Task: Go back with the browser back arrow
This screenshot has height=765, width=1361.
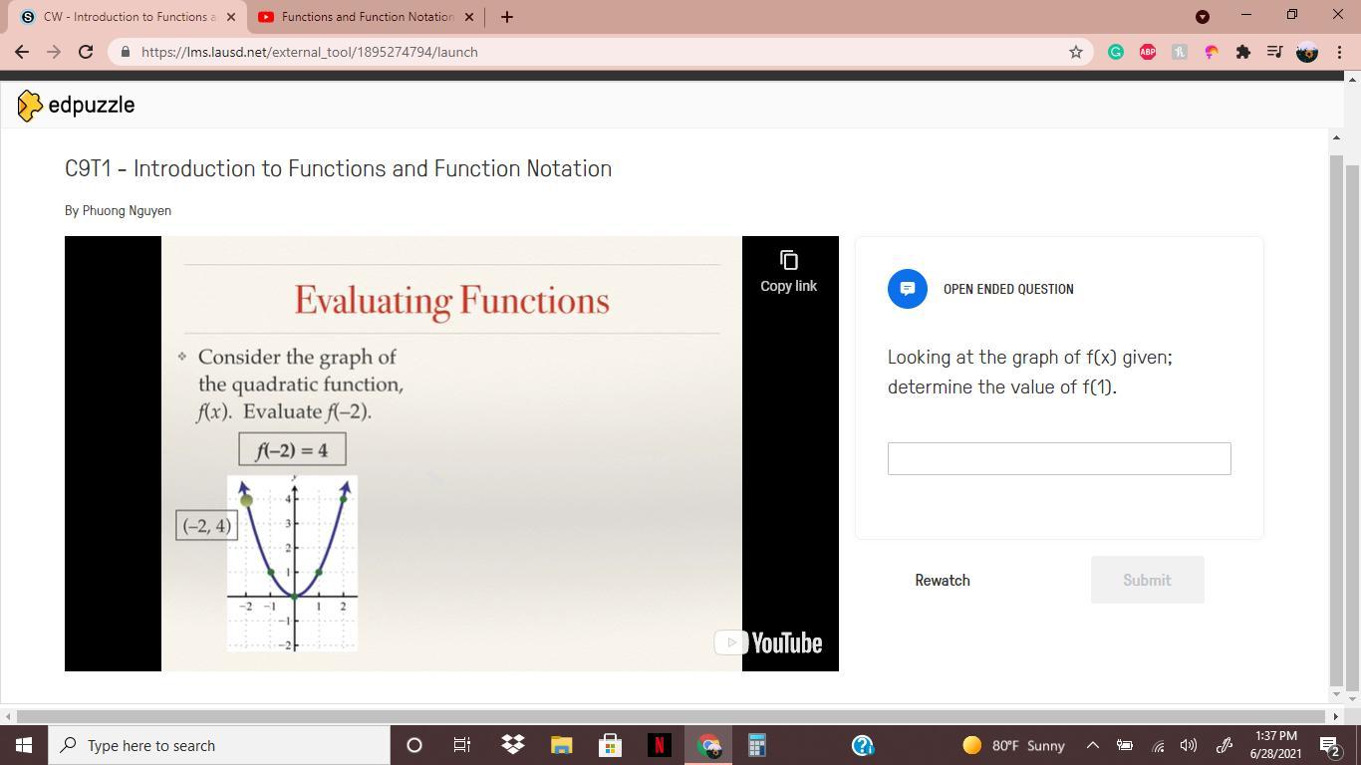Action: (22, 52)
